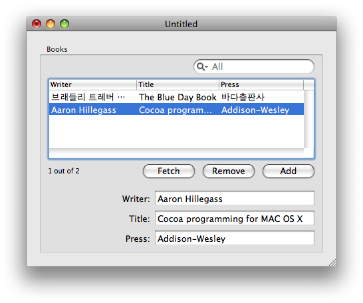Click the Fetch button

(169, 171)
